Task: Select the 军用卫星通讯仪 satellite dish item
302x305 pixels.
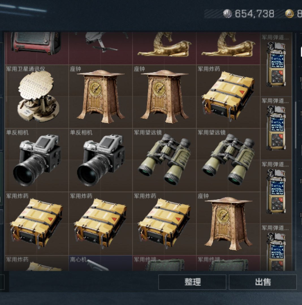Action: click(36, 97)
